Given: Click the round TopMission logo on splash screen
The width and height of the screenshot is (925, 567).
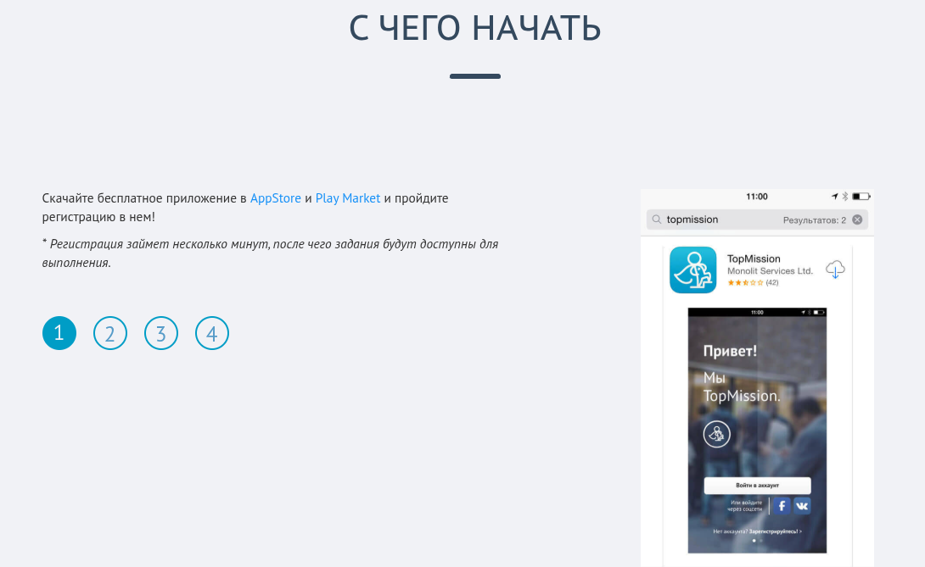Looking at the screenshot, I should [x=717, y=435].
